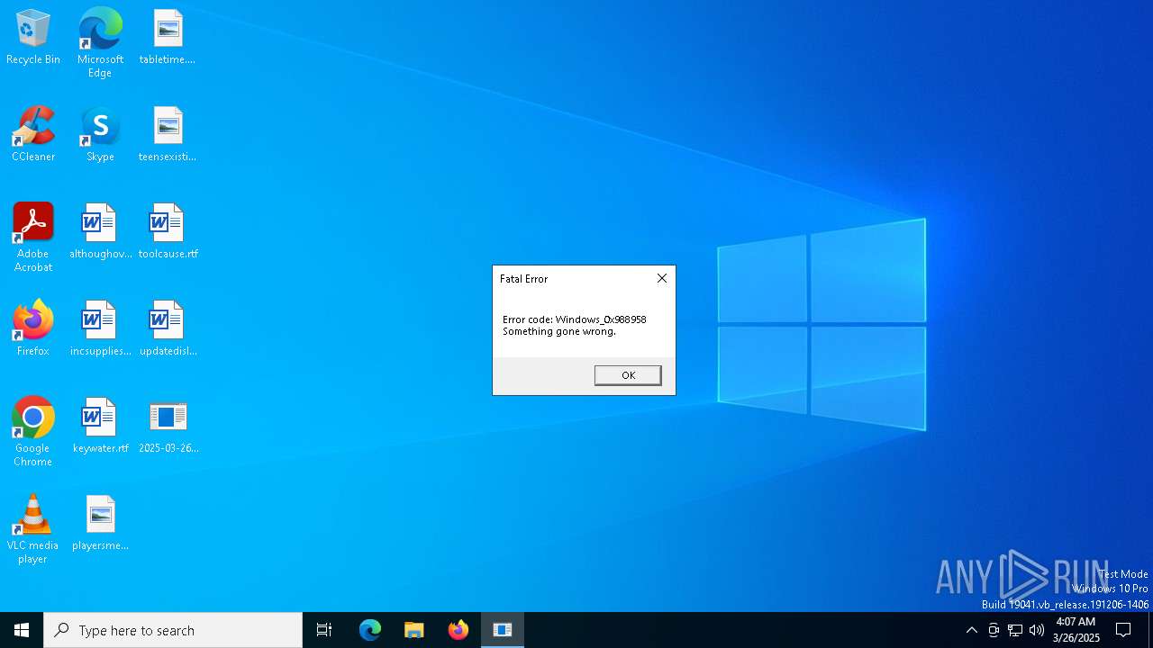The width and height of the screenshot is (1153, 648).
Task: Open the volume tray icon
Action: click(1037, 630)
